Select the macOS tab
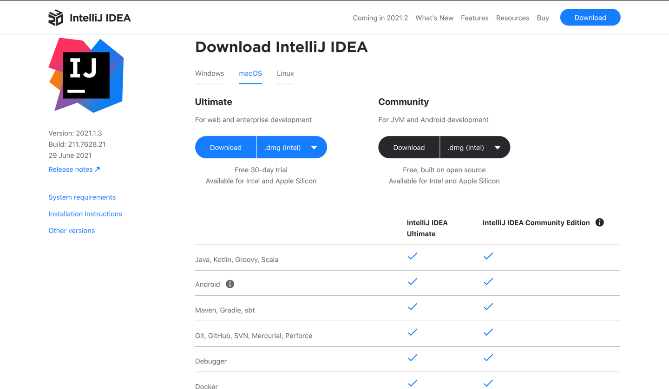This screenshot has width=669, height=389. pos(250,73)
